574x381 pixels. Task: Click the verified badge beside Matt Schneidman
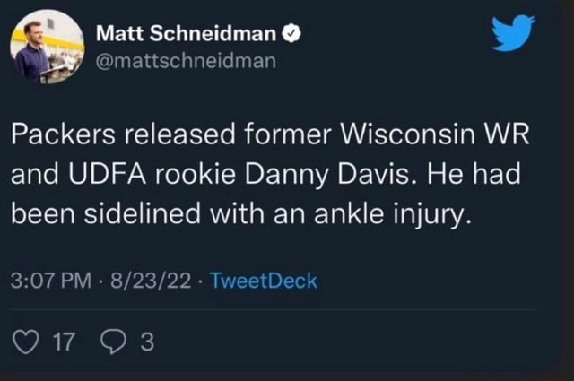point(291,36)
